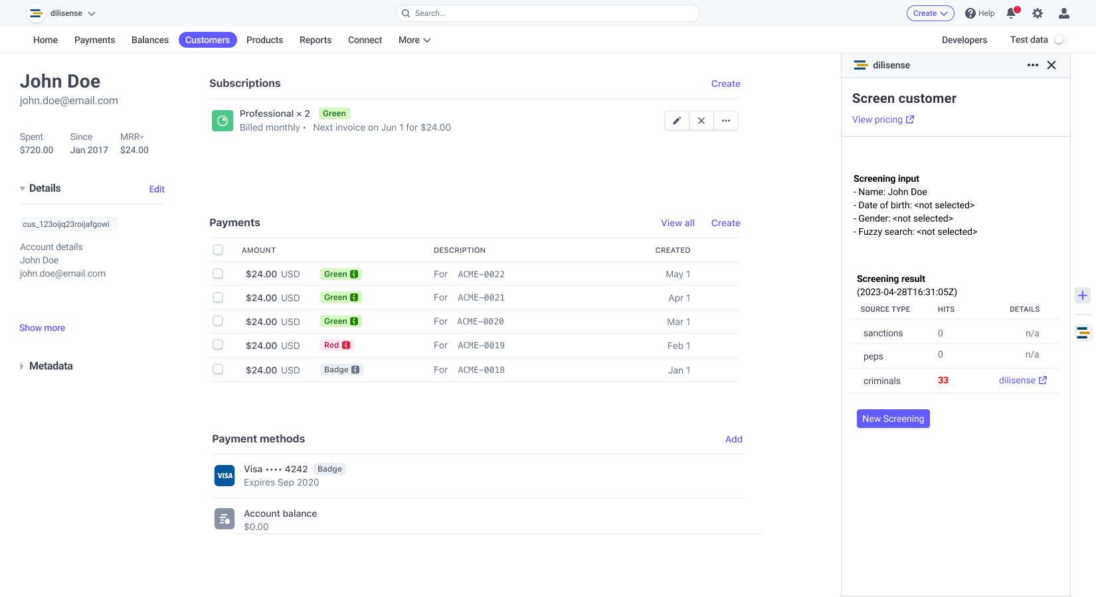
Task: Check the ACME-0022 payment row checkbox
Action: click(218, 273)
